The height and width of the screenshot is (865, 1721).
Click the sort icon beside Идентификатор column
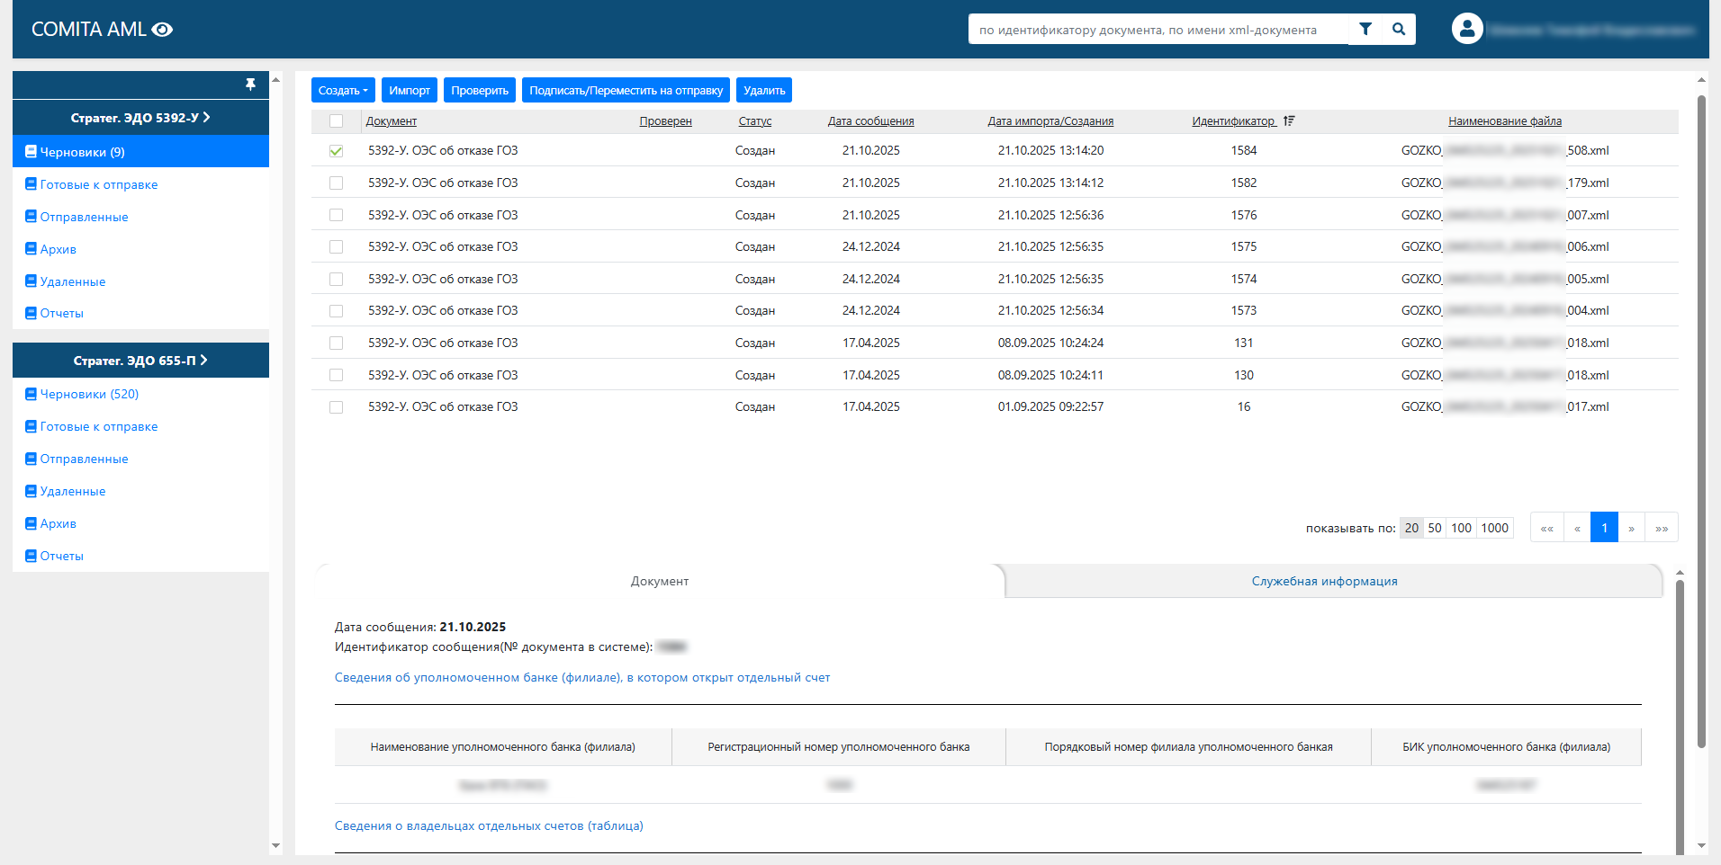click(x=1289, y=120)
